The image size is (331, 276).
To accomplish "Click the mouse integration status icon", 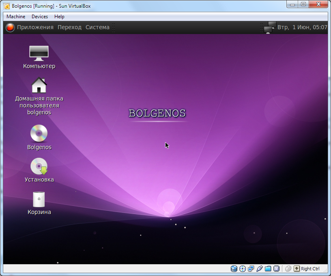I will coord(288,269).
